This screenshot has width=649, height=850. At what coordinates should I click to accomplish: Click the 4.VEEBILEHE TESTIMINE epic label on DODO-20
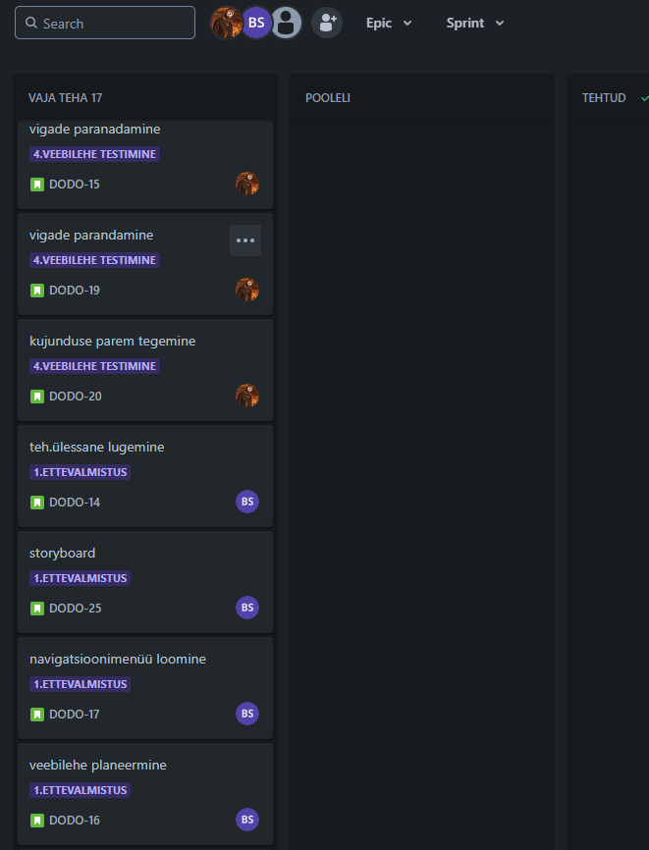point(94,366)
